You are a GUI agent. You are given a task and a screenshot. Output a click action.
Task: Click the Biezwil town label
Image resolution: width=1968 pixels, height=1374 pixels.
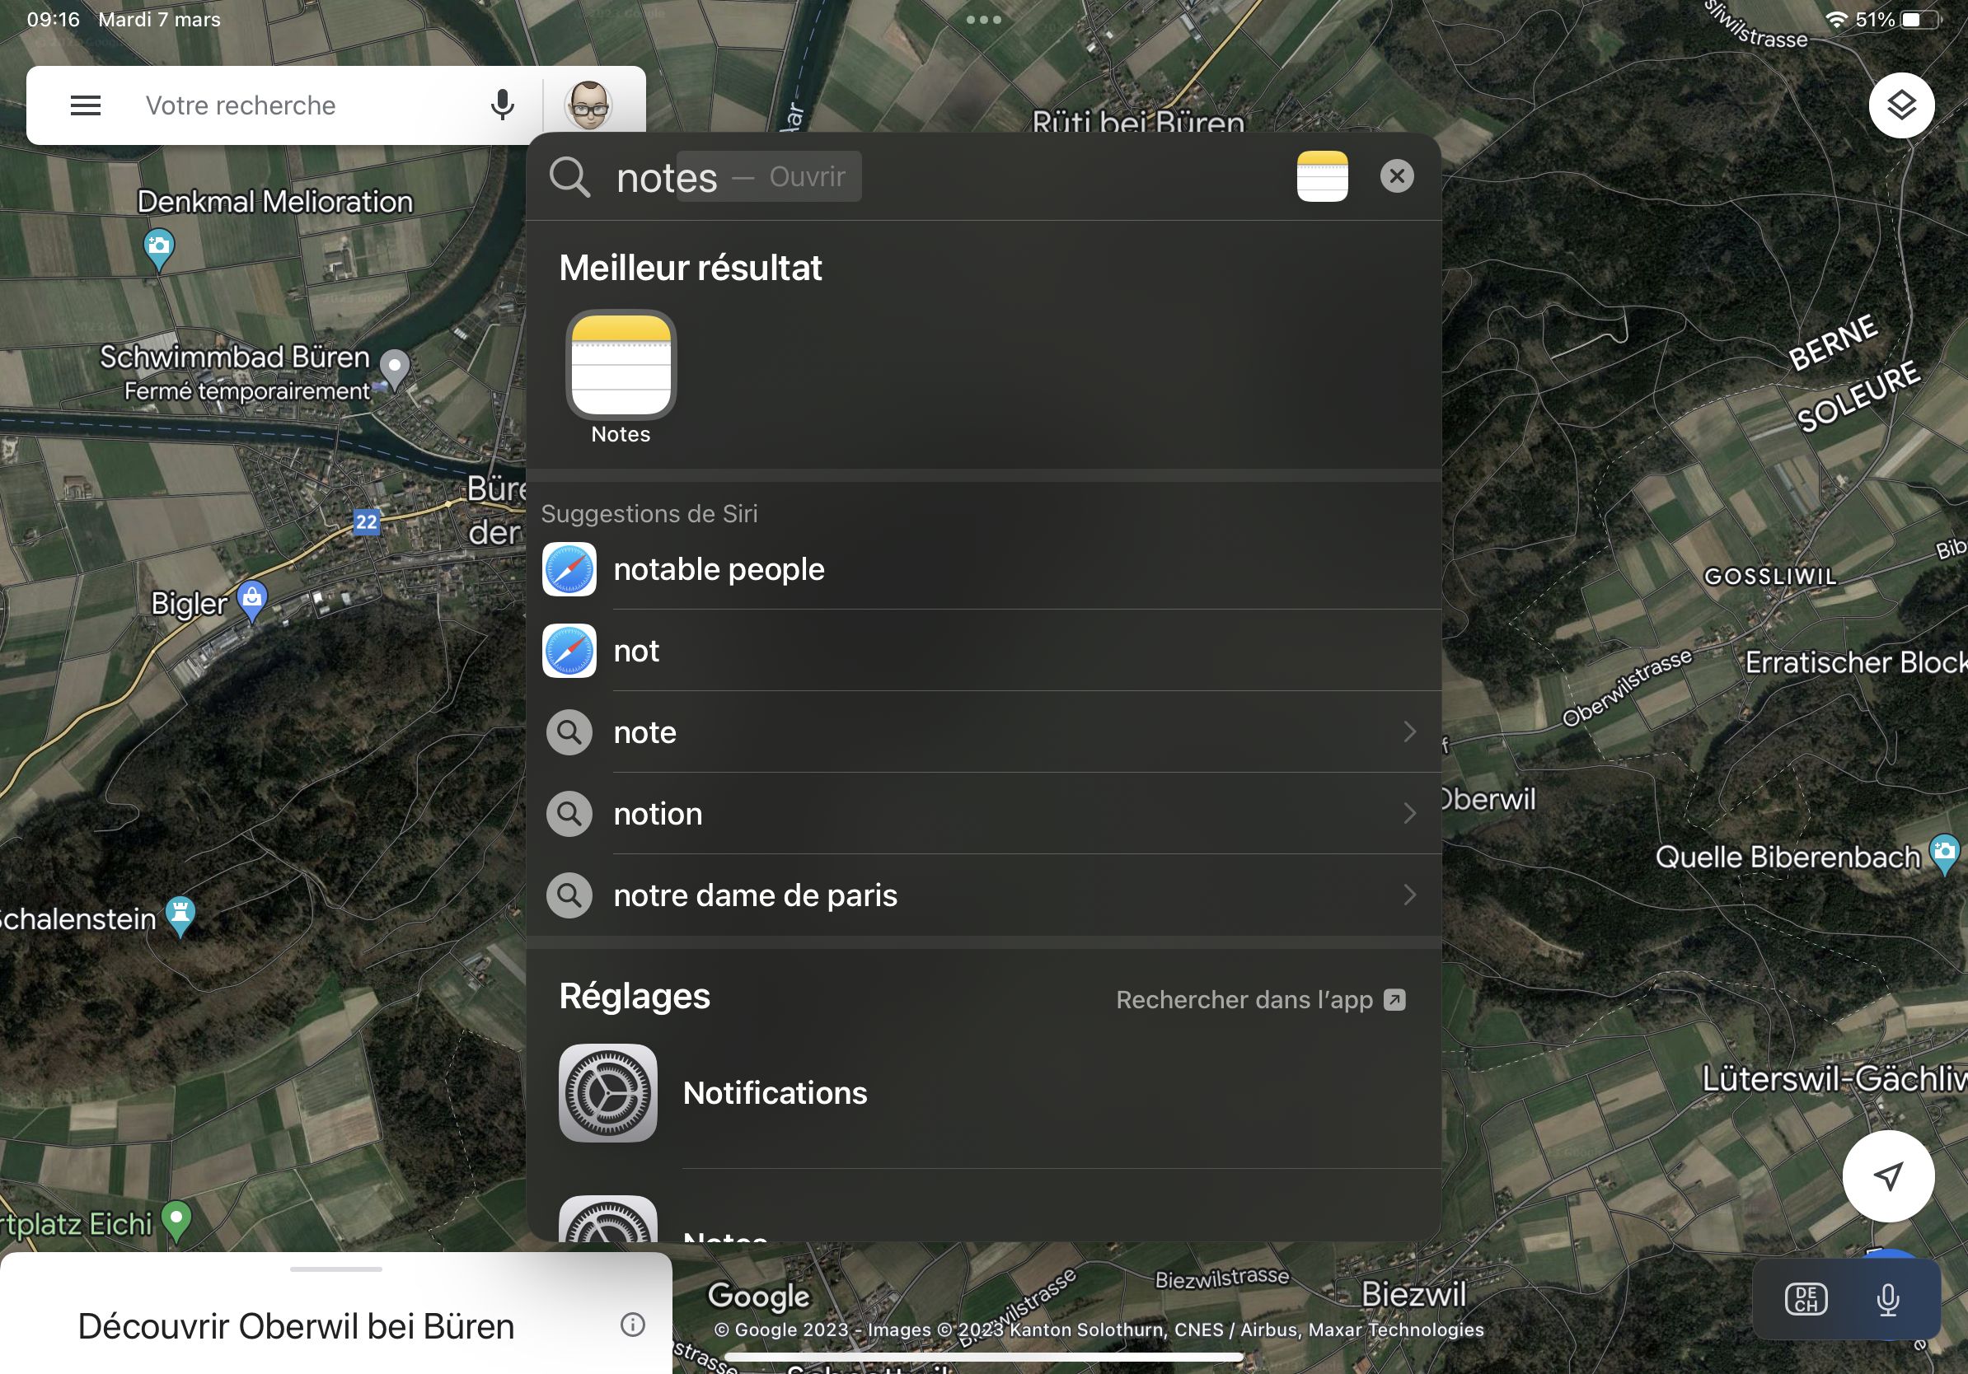click(x=1413, y=1293)
